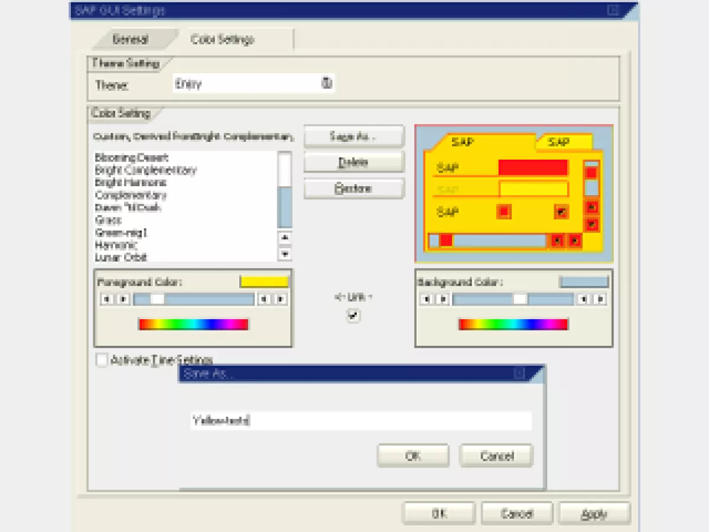Image resolution: width=709 pixels, height=532 pixels.
Task: Click the Restore button
Action: tap(354, 189)
